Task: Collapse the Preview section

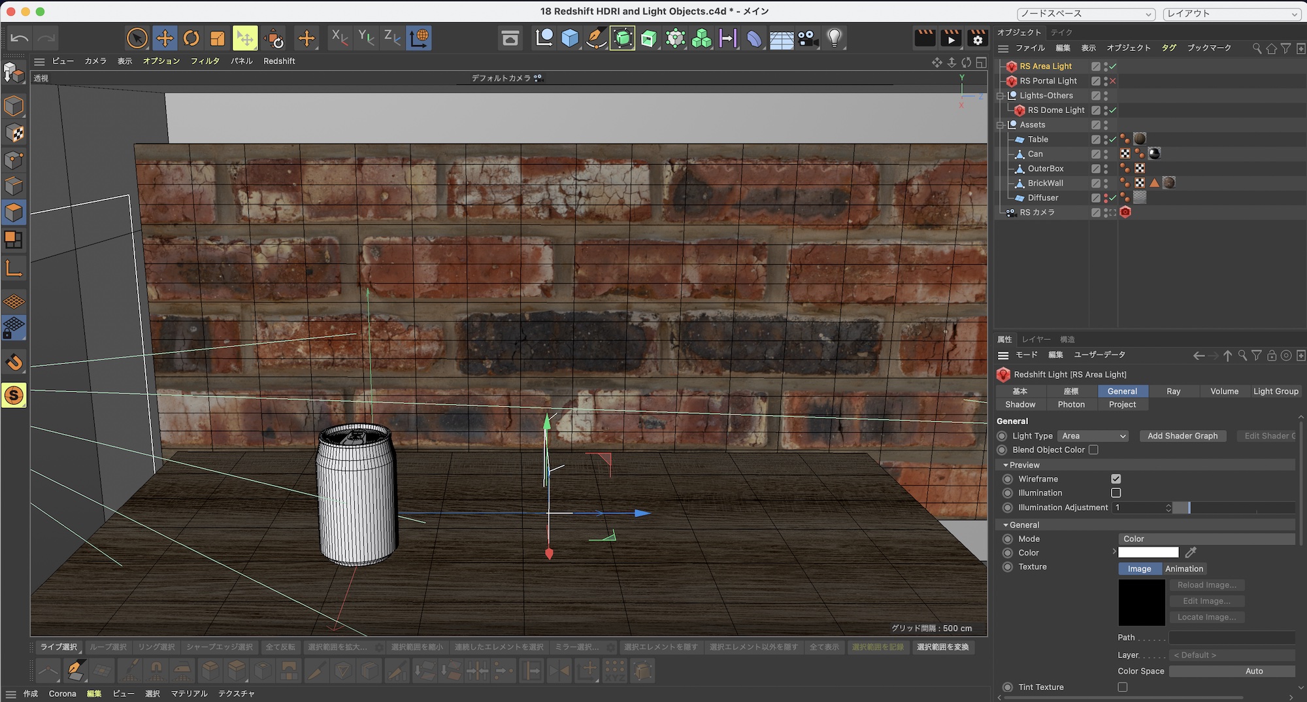Action: 1006,465
